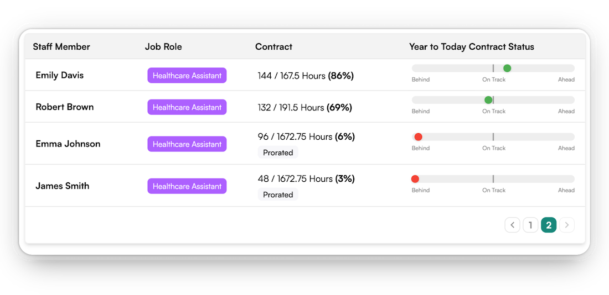
Task: Click the Job Role column header
Action: point(163,47)
